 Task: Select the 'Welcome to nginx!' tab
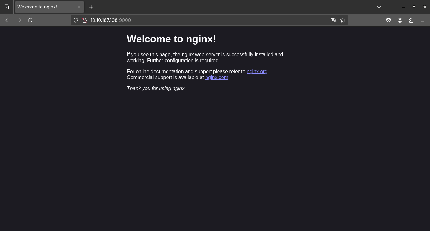49,7
